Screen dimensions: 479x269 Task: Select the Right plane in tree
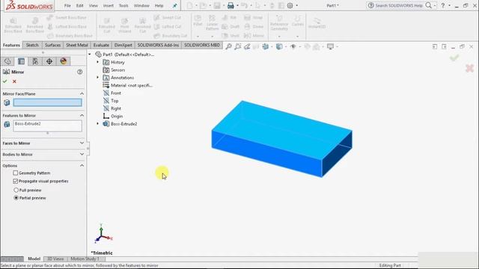click(x=116, y=108)
